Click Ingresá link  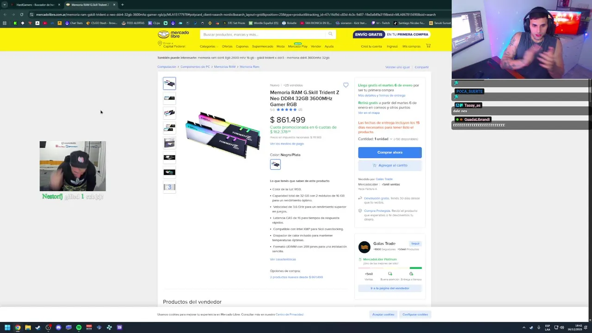click(x=392, y=46)
